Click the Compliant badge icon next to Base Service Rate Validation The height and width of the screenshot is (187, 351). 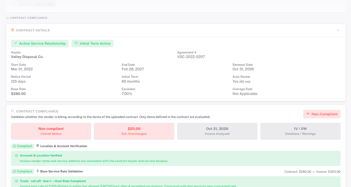tap(14, 171)
